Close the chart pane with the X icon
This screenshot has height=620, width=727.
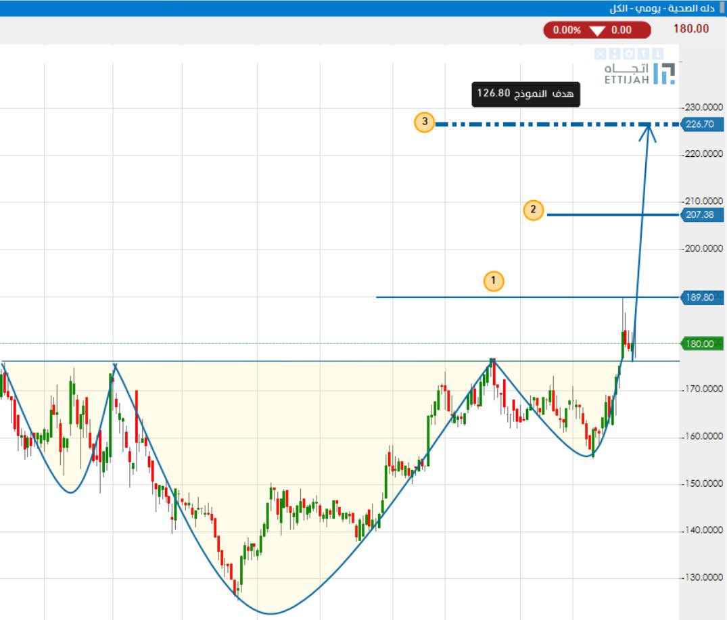point(601,54)
